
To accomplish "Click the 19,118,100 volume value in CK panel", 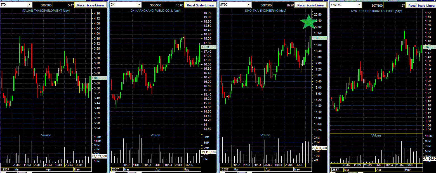I will [x=209, y=152].
